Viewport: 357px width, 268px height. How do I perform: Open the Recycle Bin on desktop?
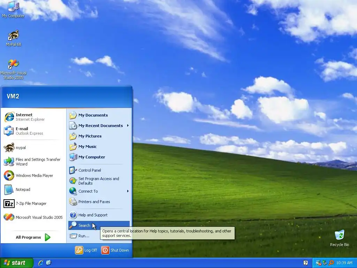(340, 238)
